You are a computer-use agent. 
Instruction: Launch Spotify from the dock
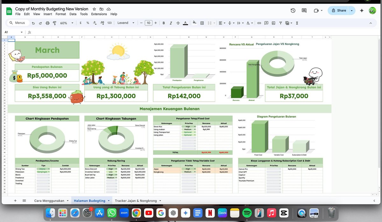pyautogui.click(x=247, y=213)
